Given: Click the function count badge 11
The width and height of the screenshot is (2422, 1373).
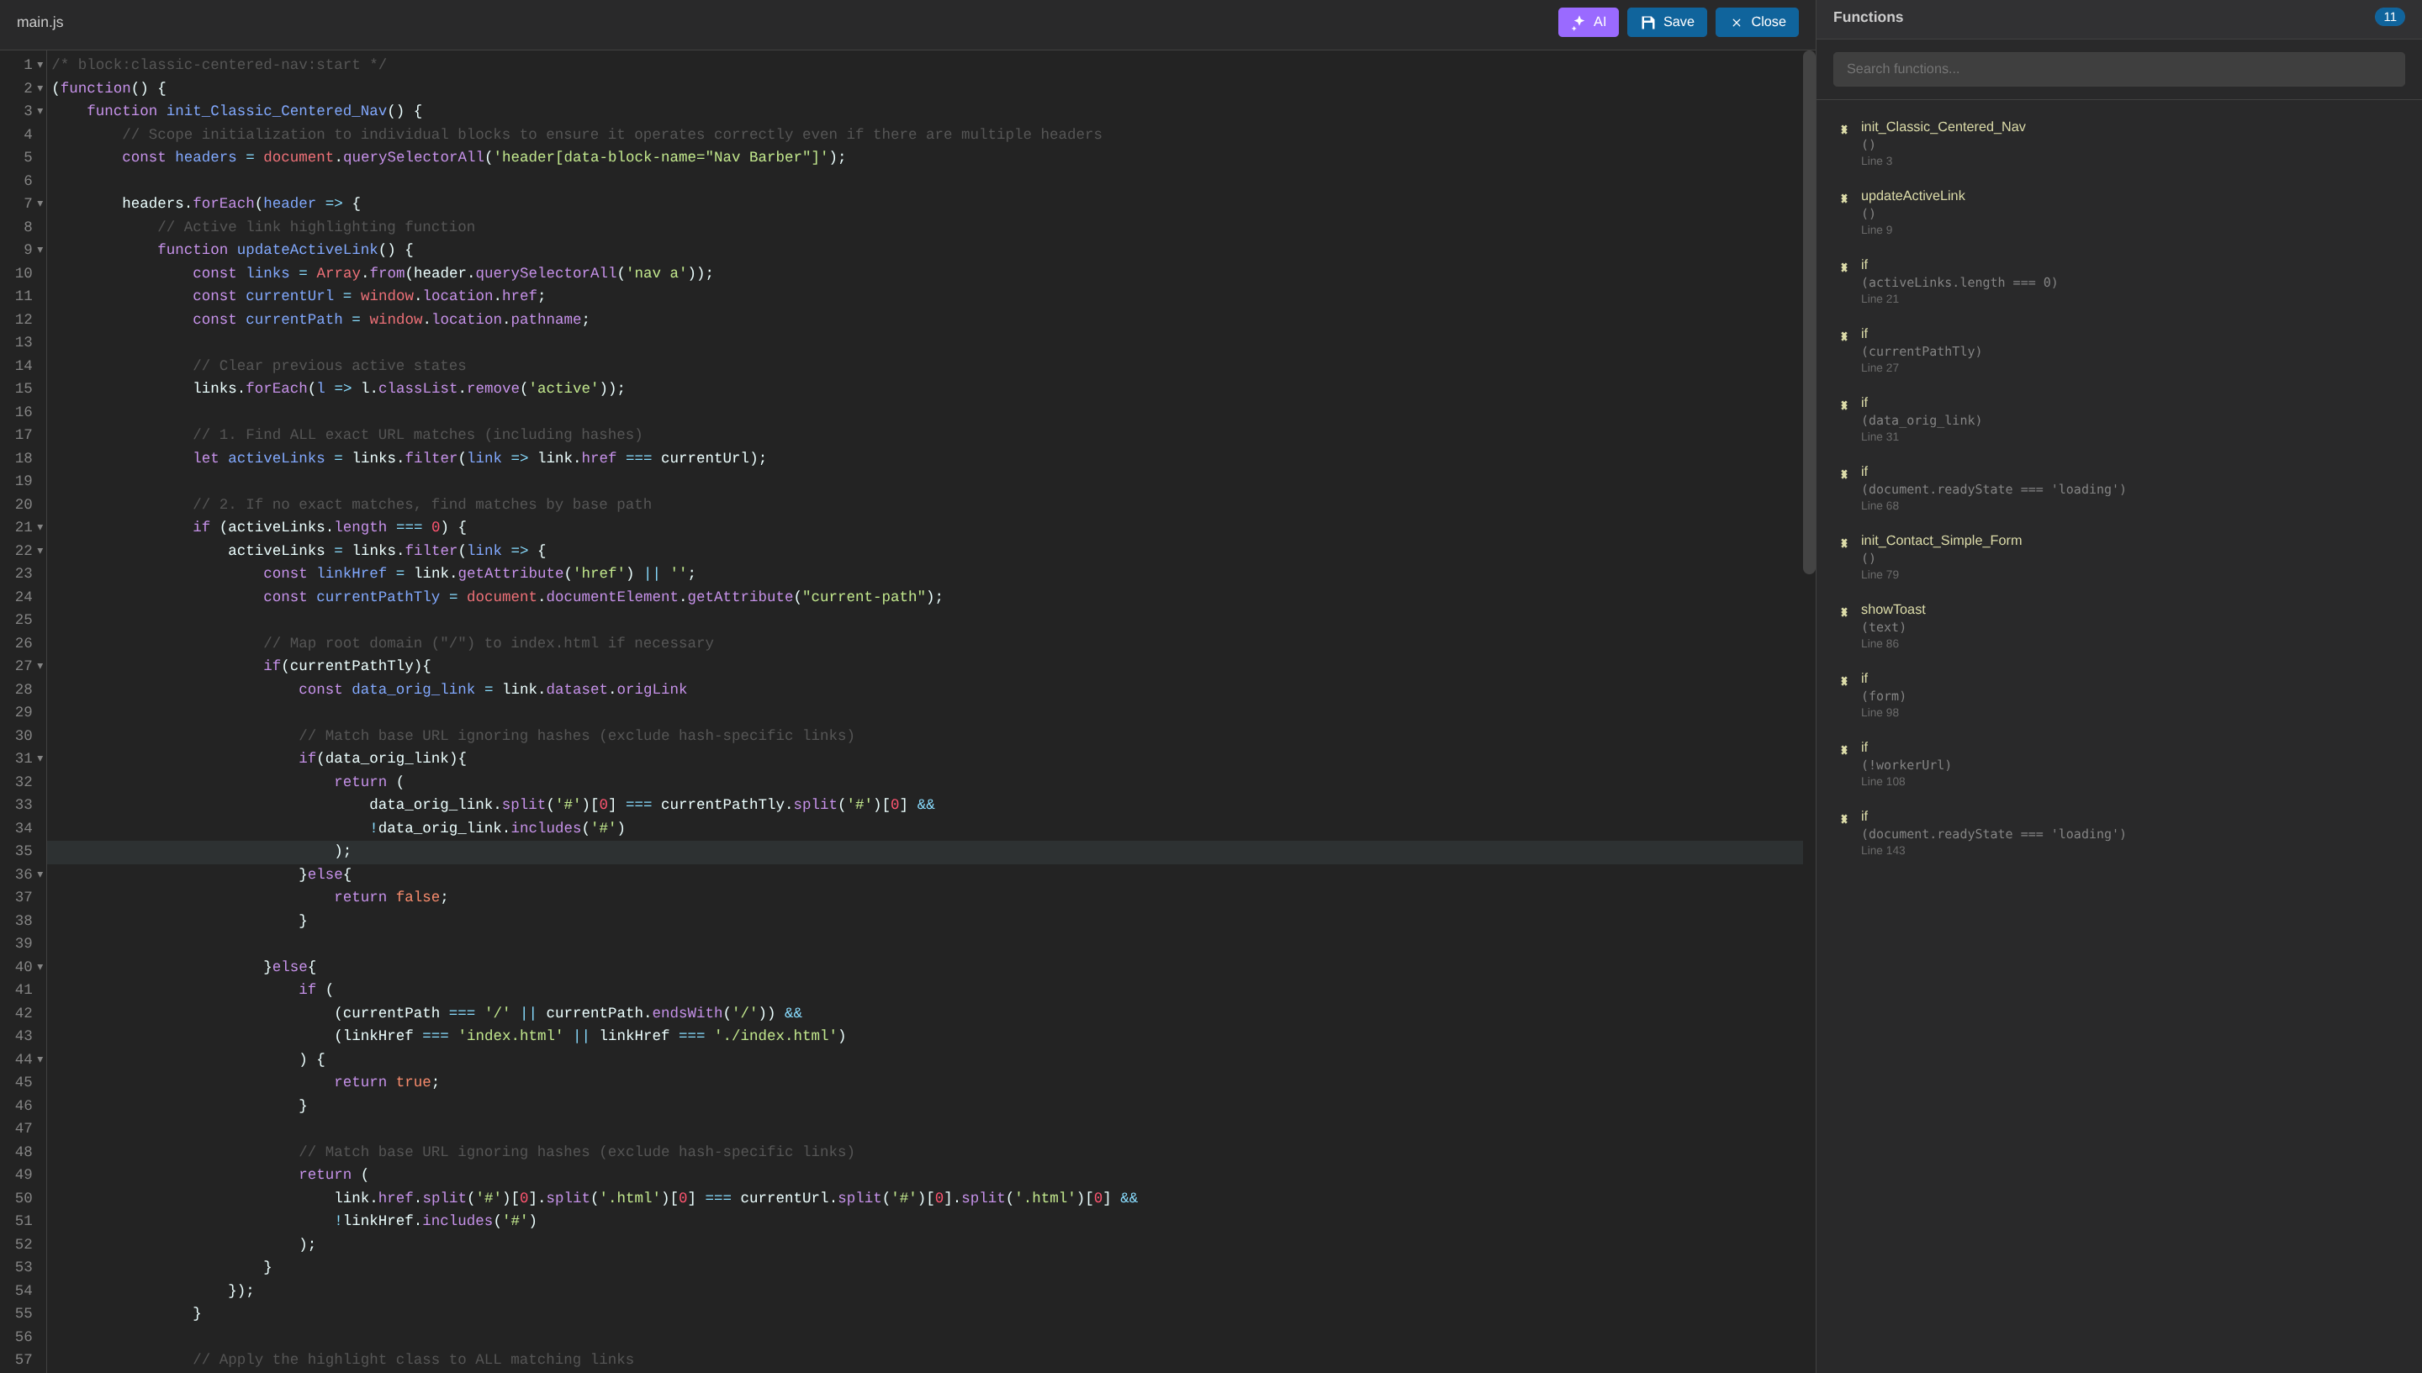Looking at the screenshot, I should click(2389, 17).
